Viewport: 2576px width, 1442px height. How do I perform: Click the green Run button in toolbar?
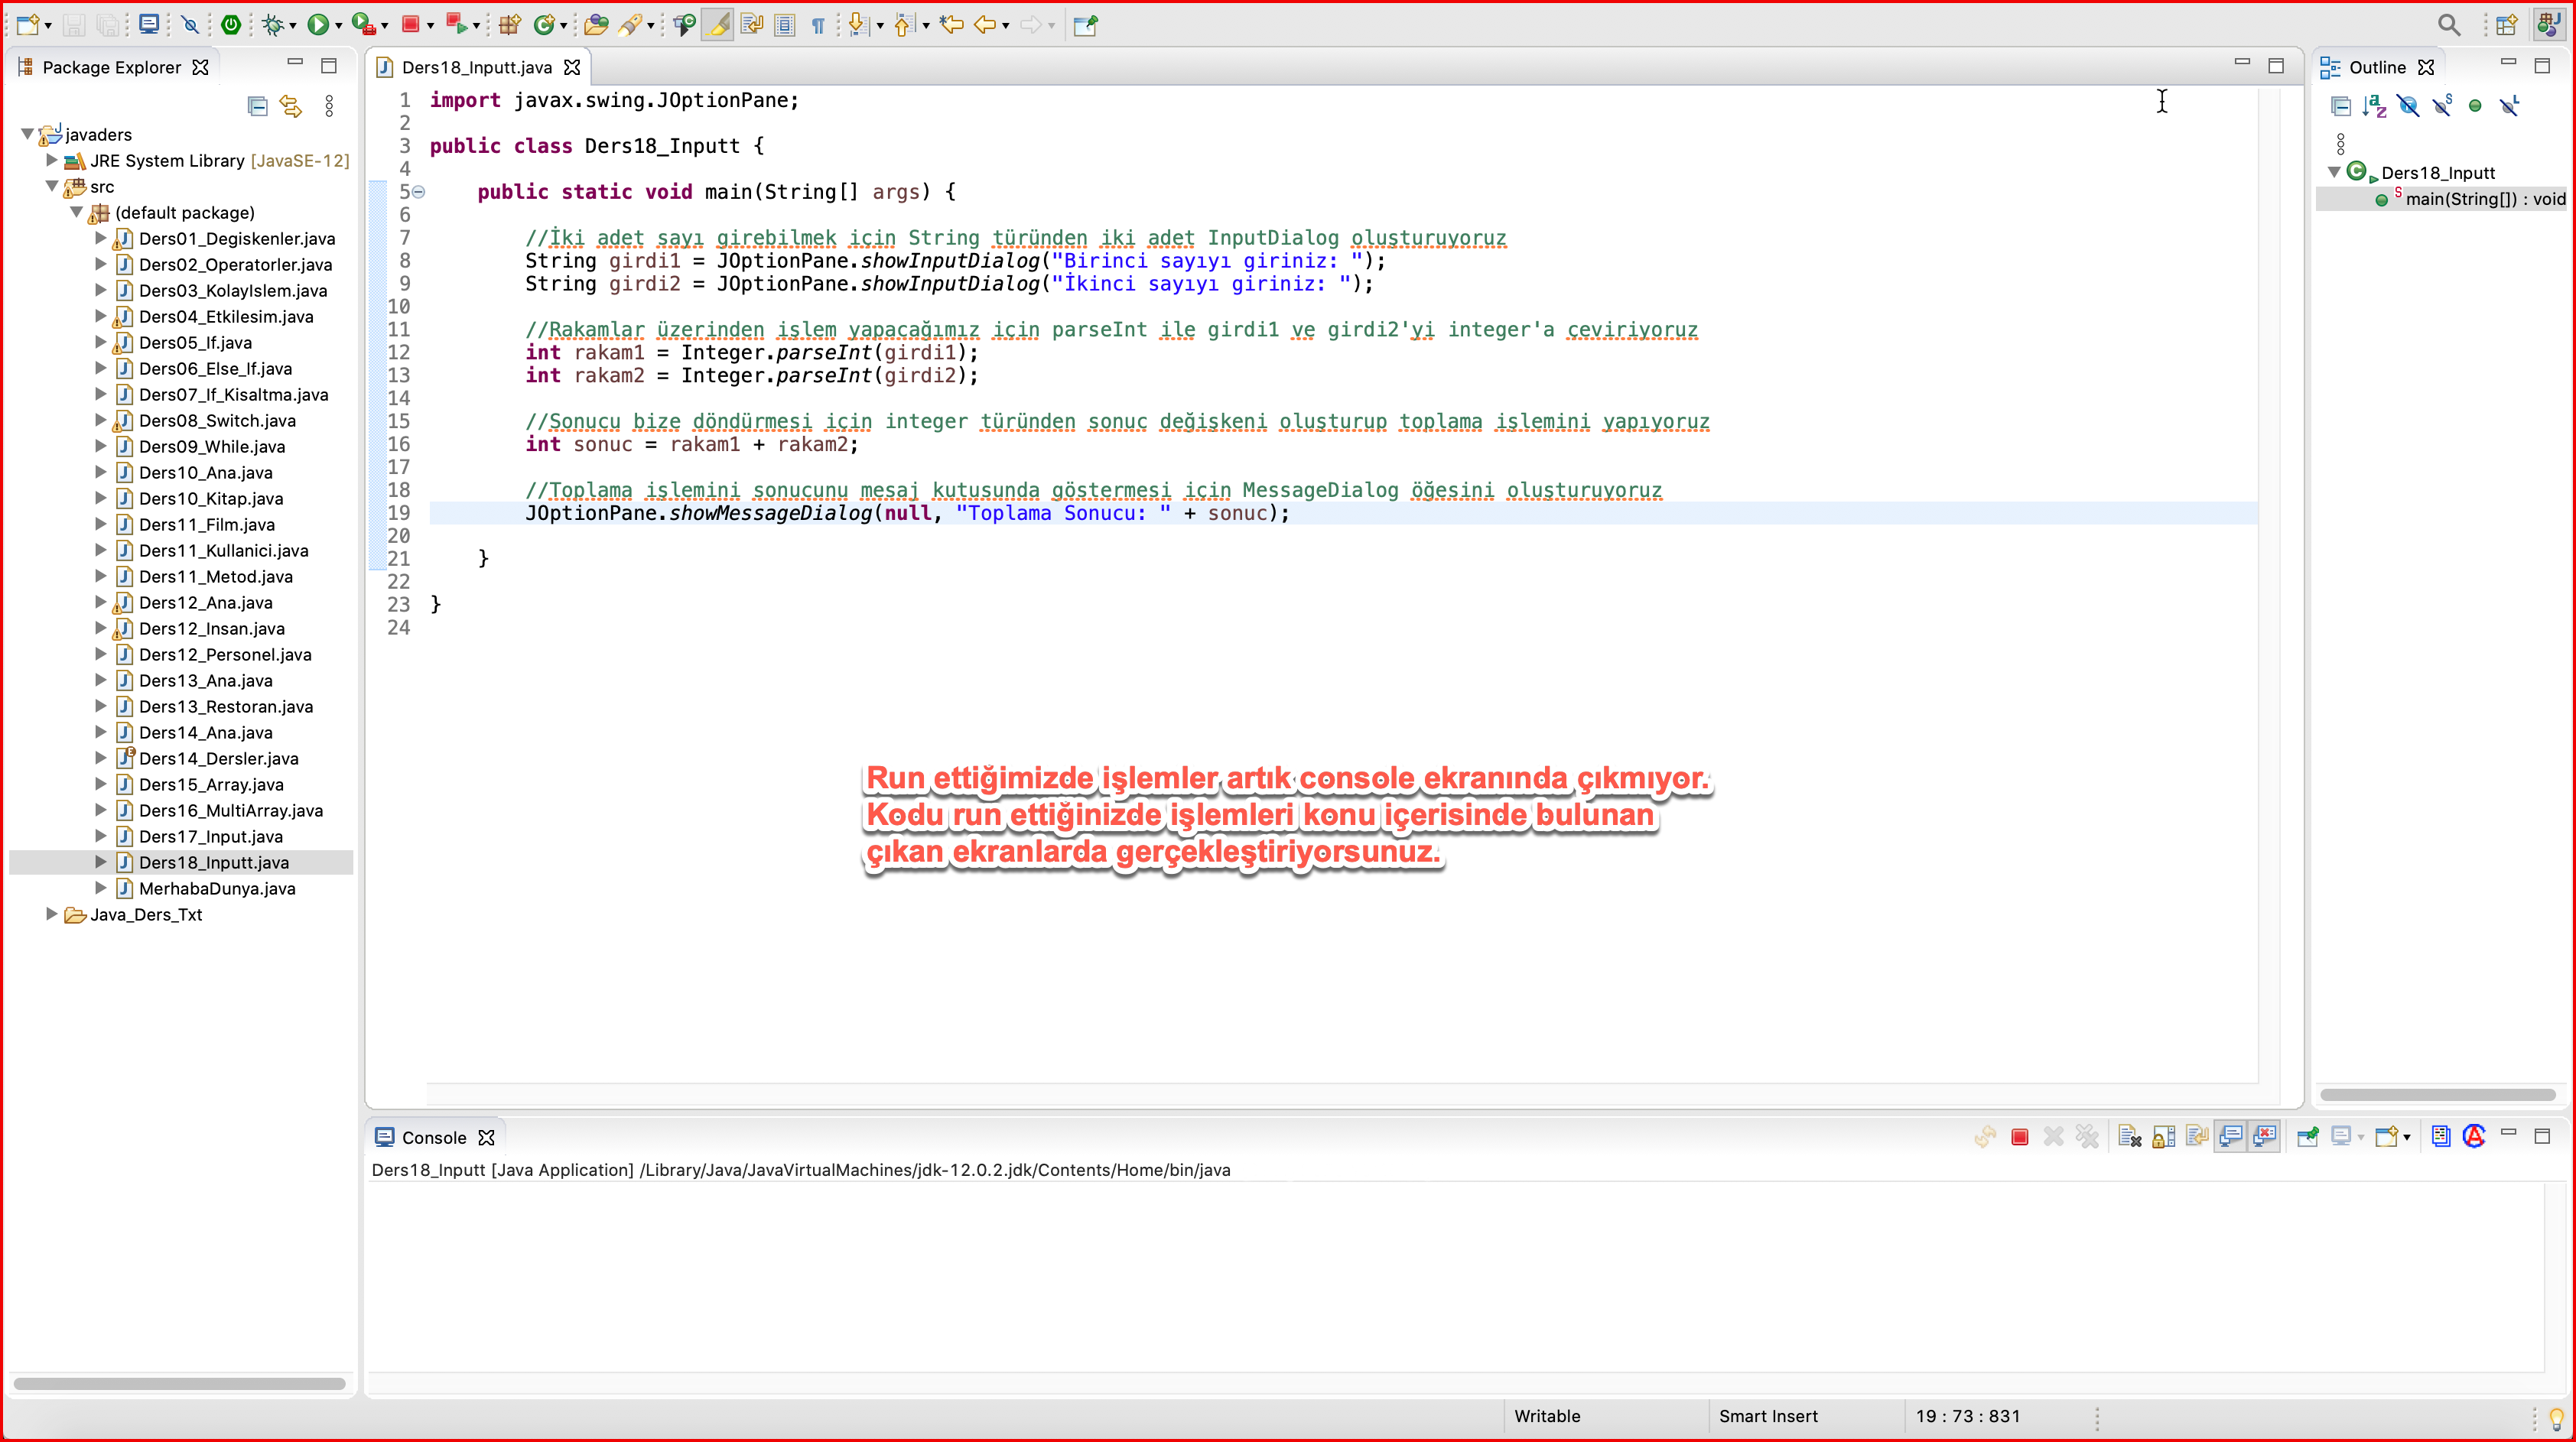point(318,25)
